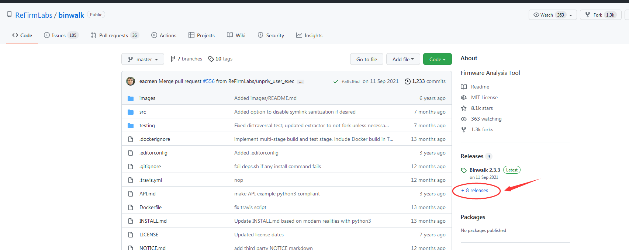Open the INSTALL.md file
629x250 pixels.
point(153,221)
